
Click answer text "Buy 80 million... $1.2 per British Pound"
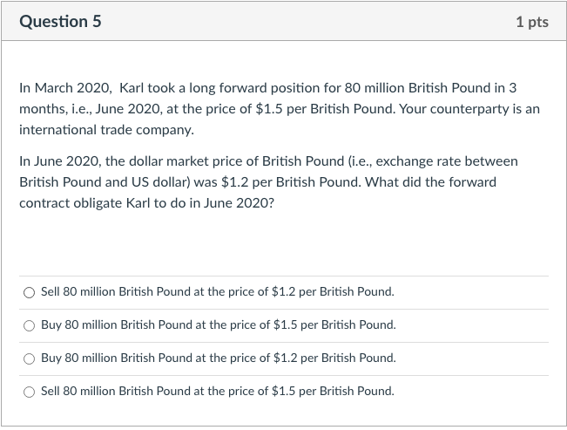point(218,358)
